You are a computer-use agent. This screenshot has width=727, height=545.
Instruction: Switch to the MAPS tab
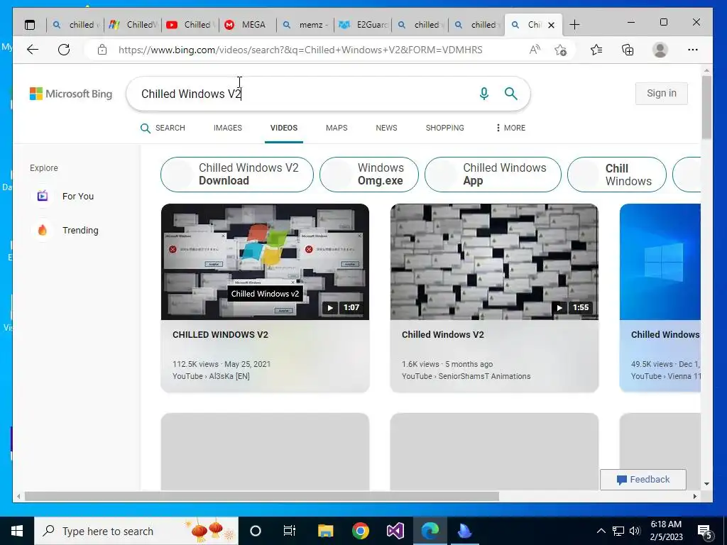(337, 128)
